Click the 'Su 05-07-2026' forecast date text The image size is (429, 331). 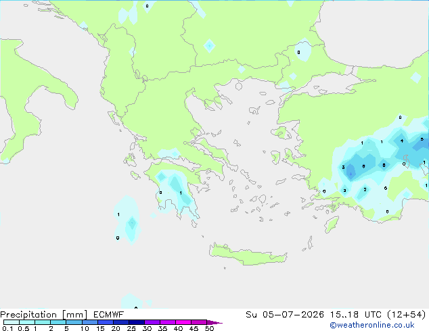pos(285,315)
